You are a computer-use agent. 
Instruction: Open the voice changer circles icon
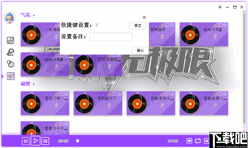click(x=10, y=64)
